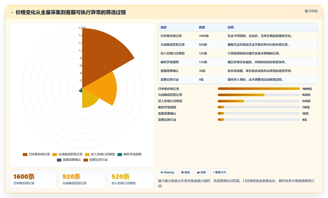
Task: Click the 表格 chip
Action: 186,172
